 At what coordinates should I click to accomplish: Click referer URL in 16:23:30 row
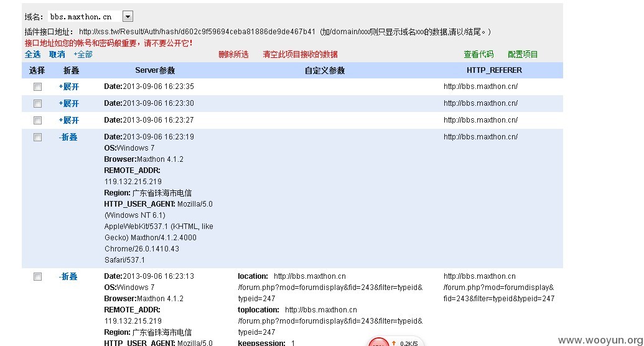pos(480,103)
